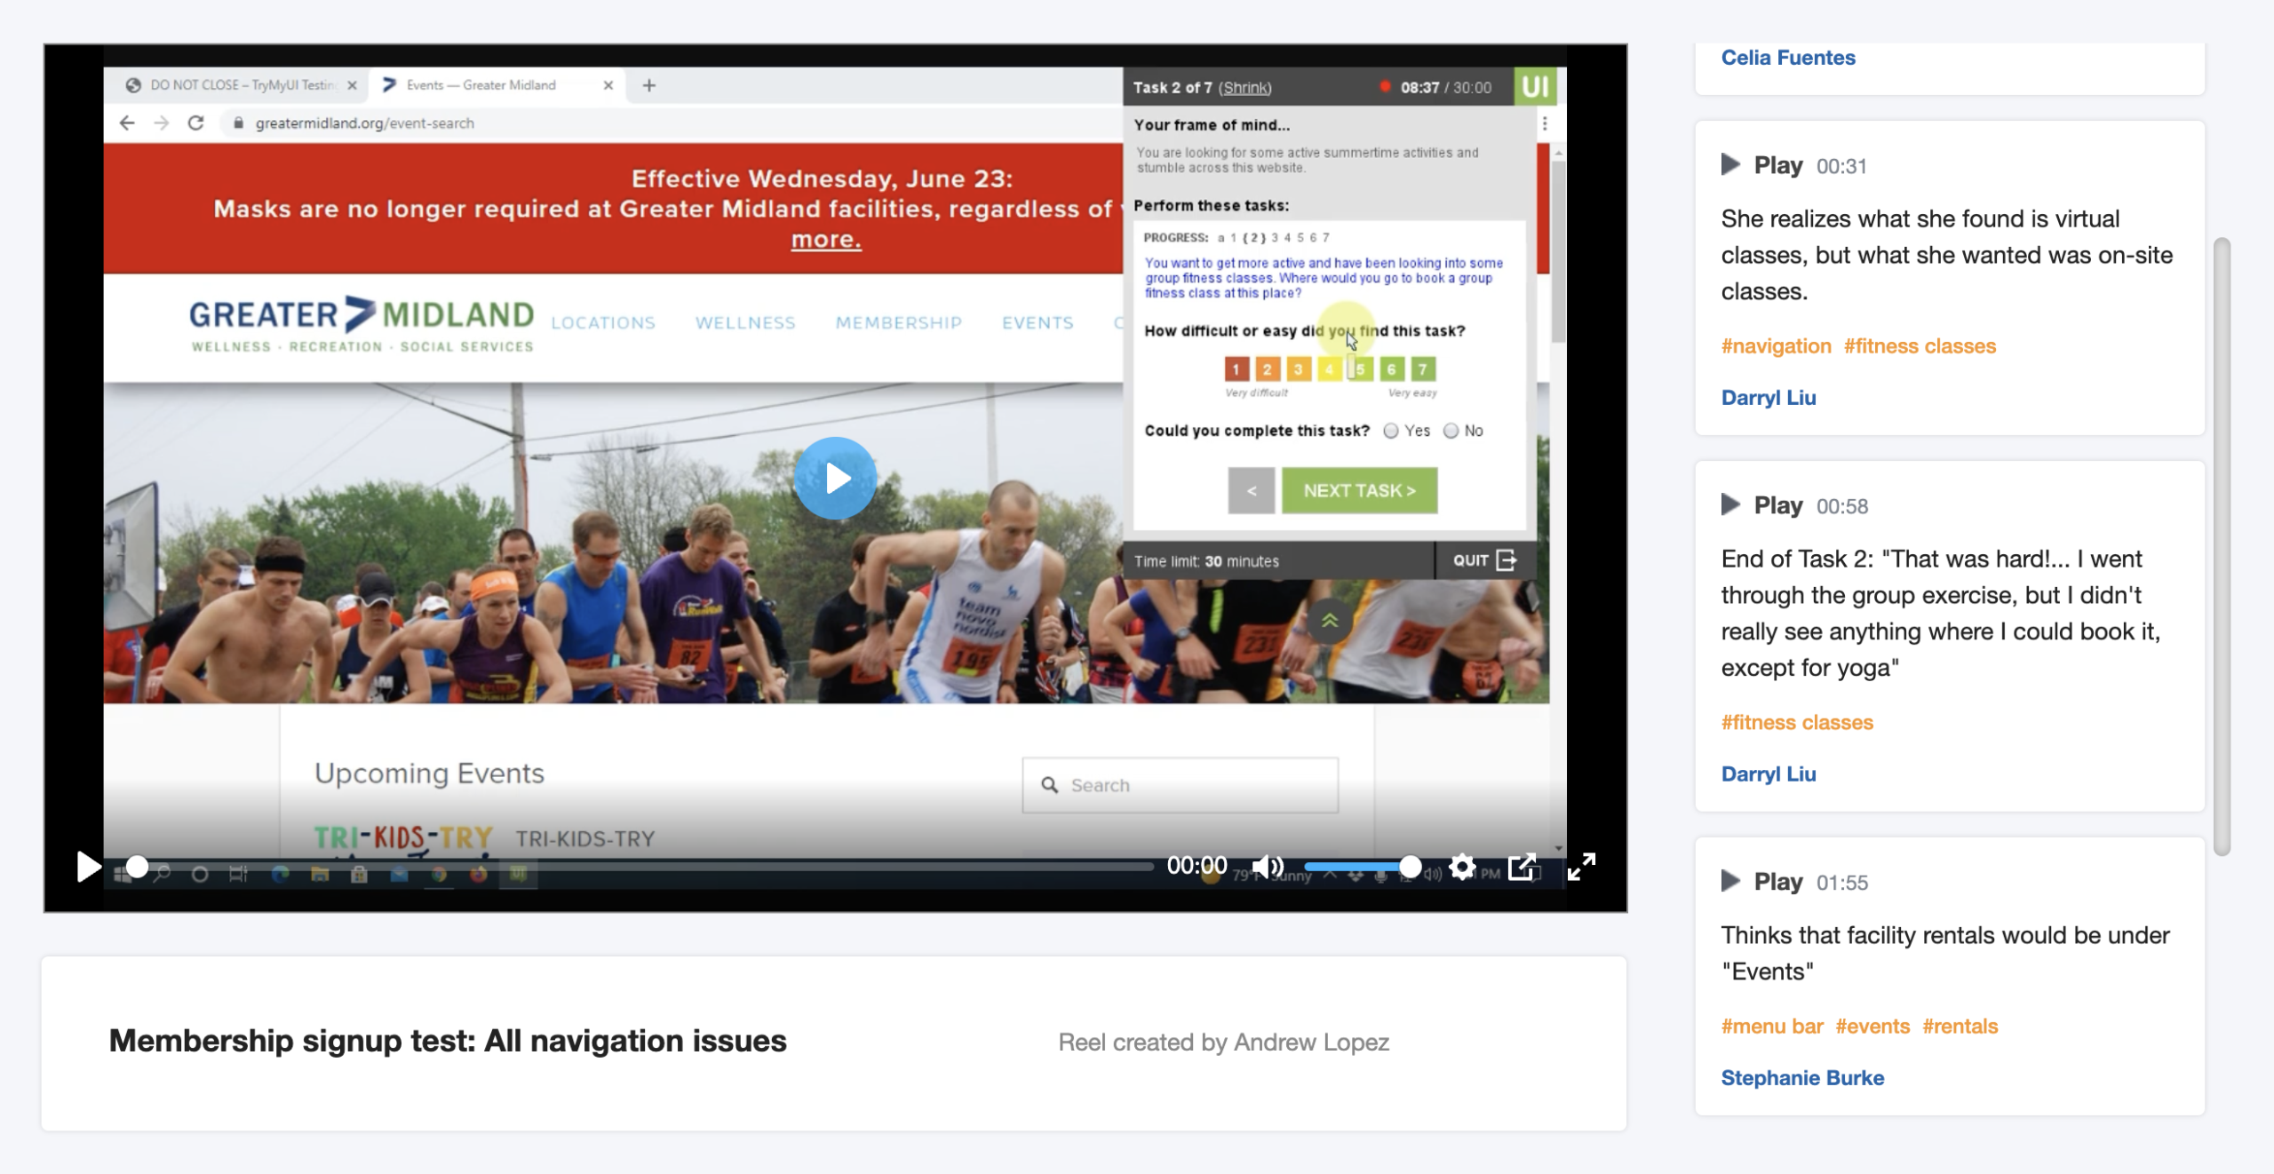The image size is (2274, 1174).
Task: Open Stephanie Burke's name link
Action: point(1802,1078)
